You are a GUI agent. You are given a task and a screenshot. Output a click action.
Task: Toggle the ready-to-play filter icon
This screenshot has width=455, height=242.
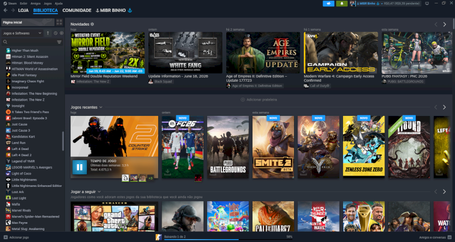tap(61, 34)
